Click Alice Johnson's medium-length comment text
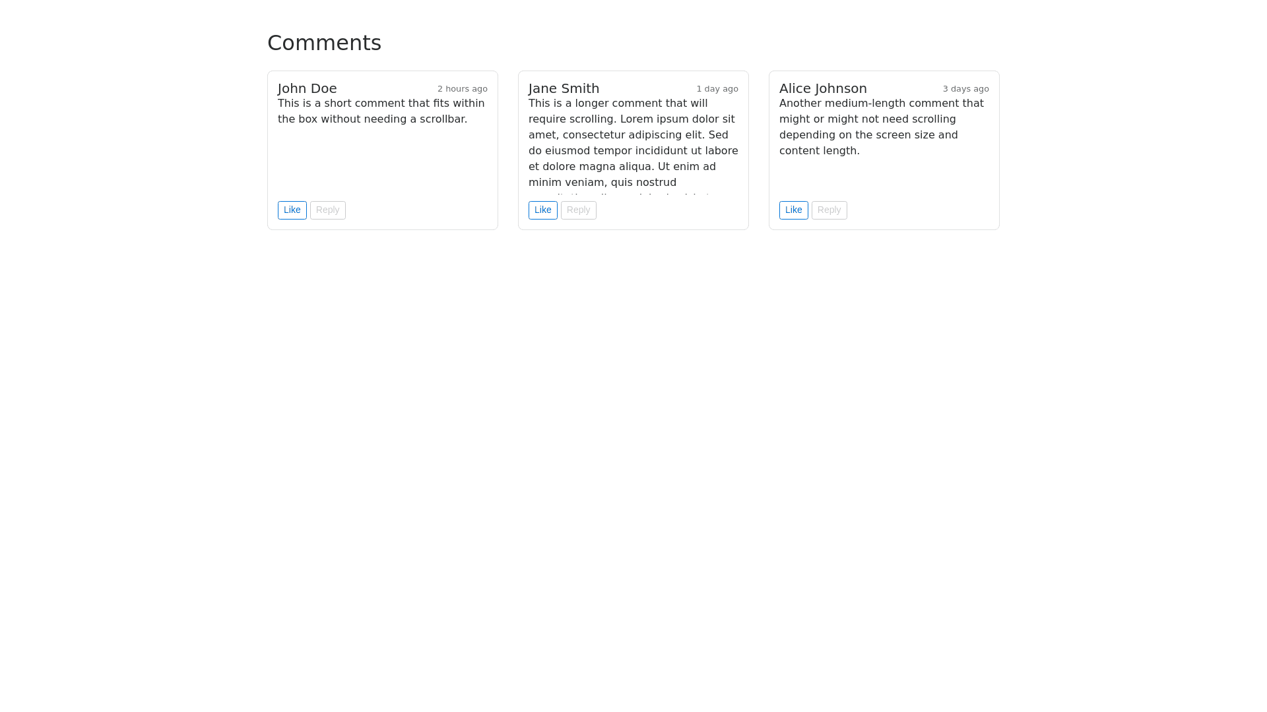The image size is (1267, 712). (881, 127)
